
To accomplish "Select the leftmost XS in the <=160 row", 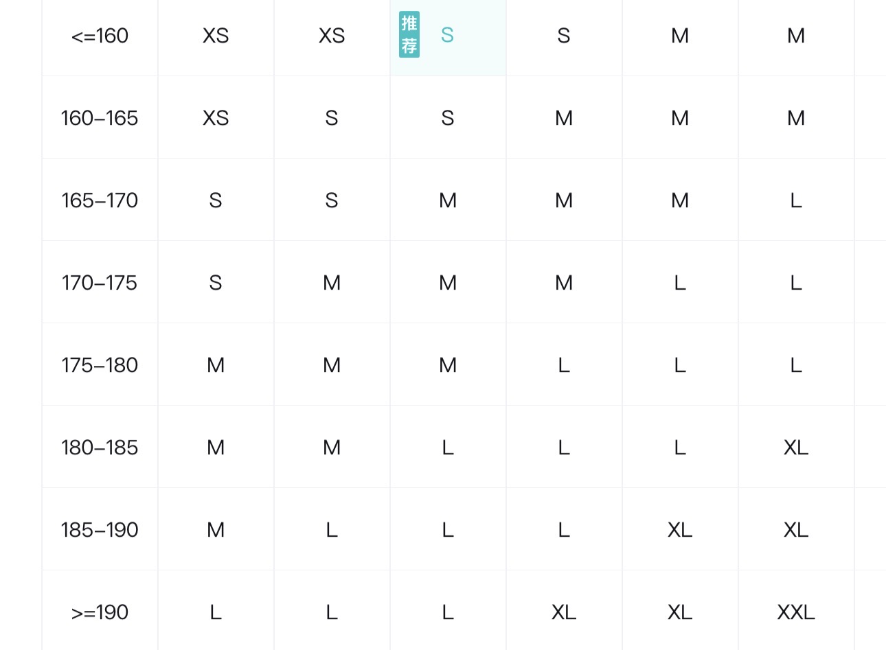I will pos(216,36).
